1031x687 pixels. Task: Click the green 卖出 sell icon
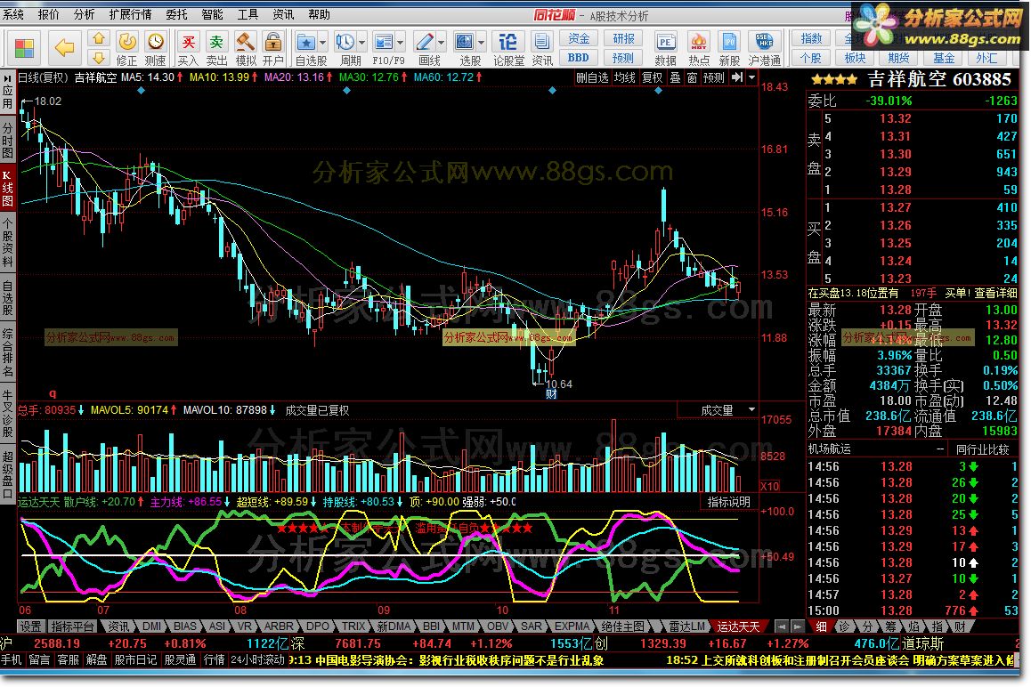[x=216, y=42]
